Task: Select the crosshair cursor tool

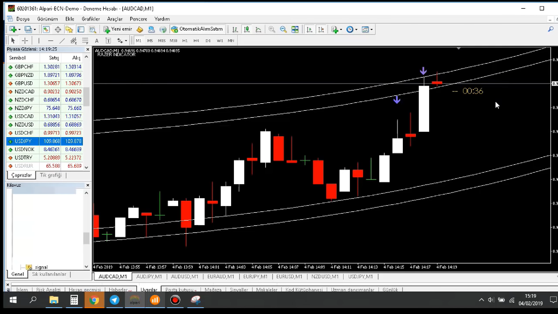Action: tap(25, 41)
